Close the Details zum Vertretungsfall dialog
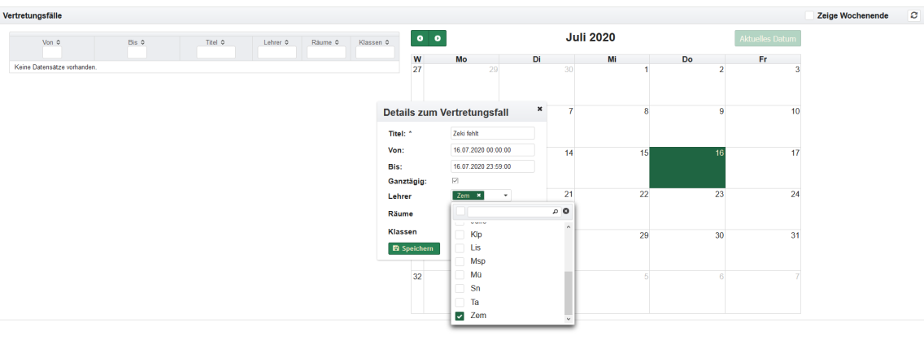 coord(539,109)
